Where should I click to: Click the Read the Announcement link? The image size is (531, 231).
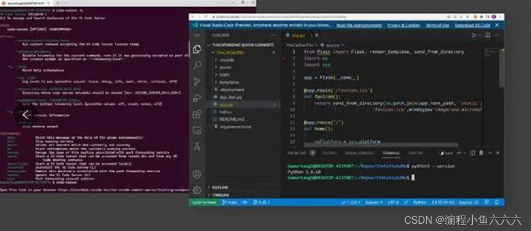tap(359, 25)
